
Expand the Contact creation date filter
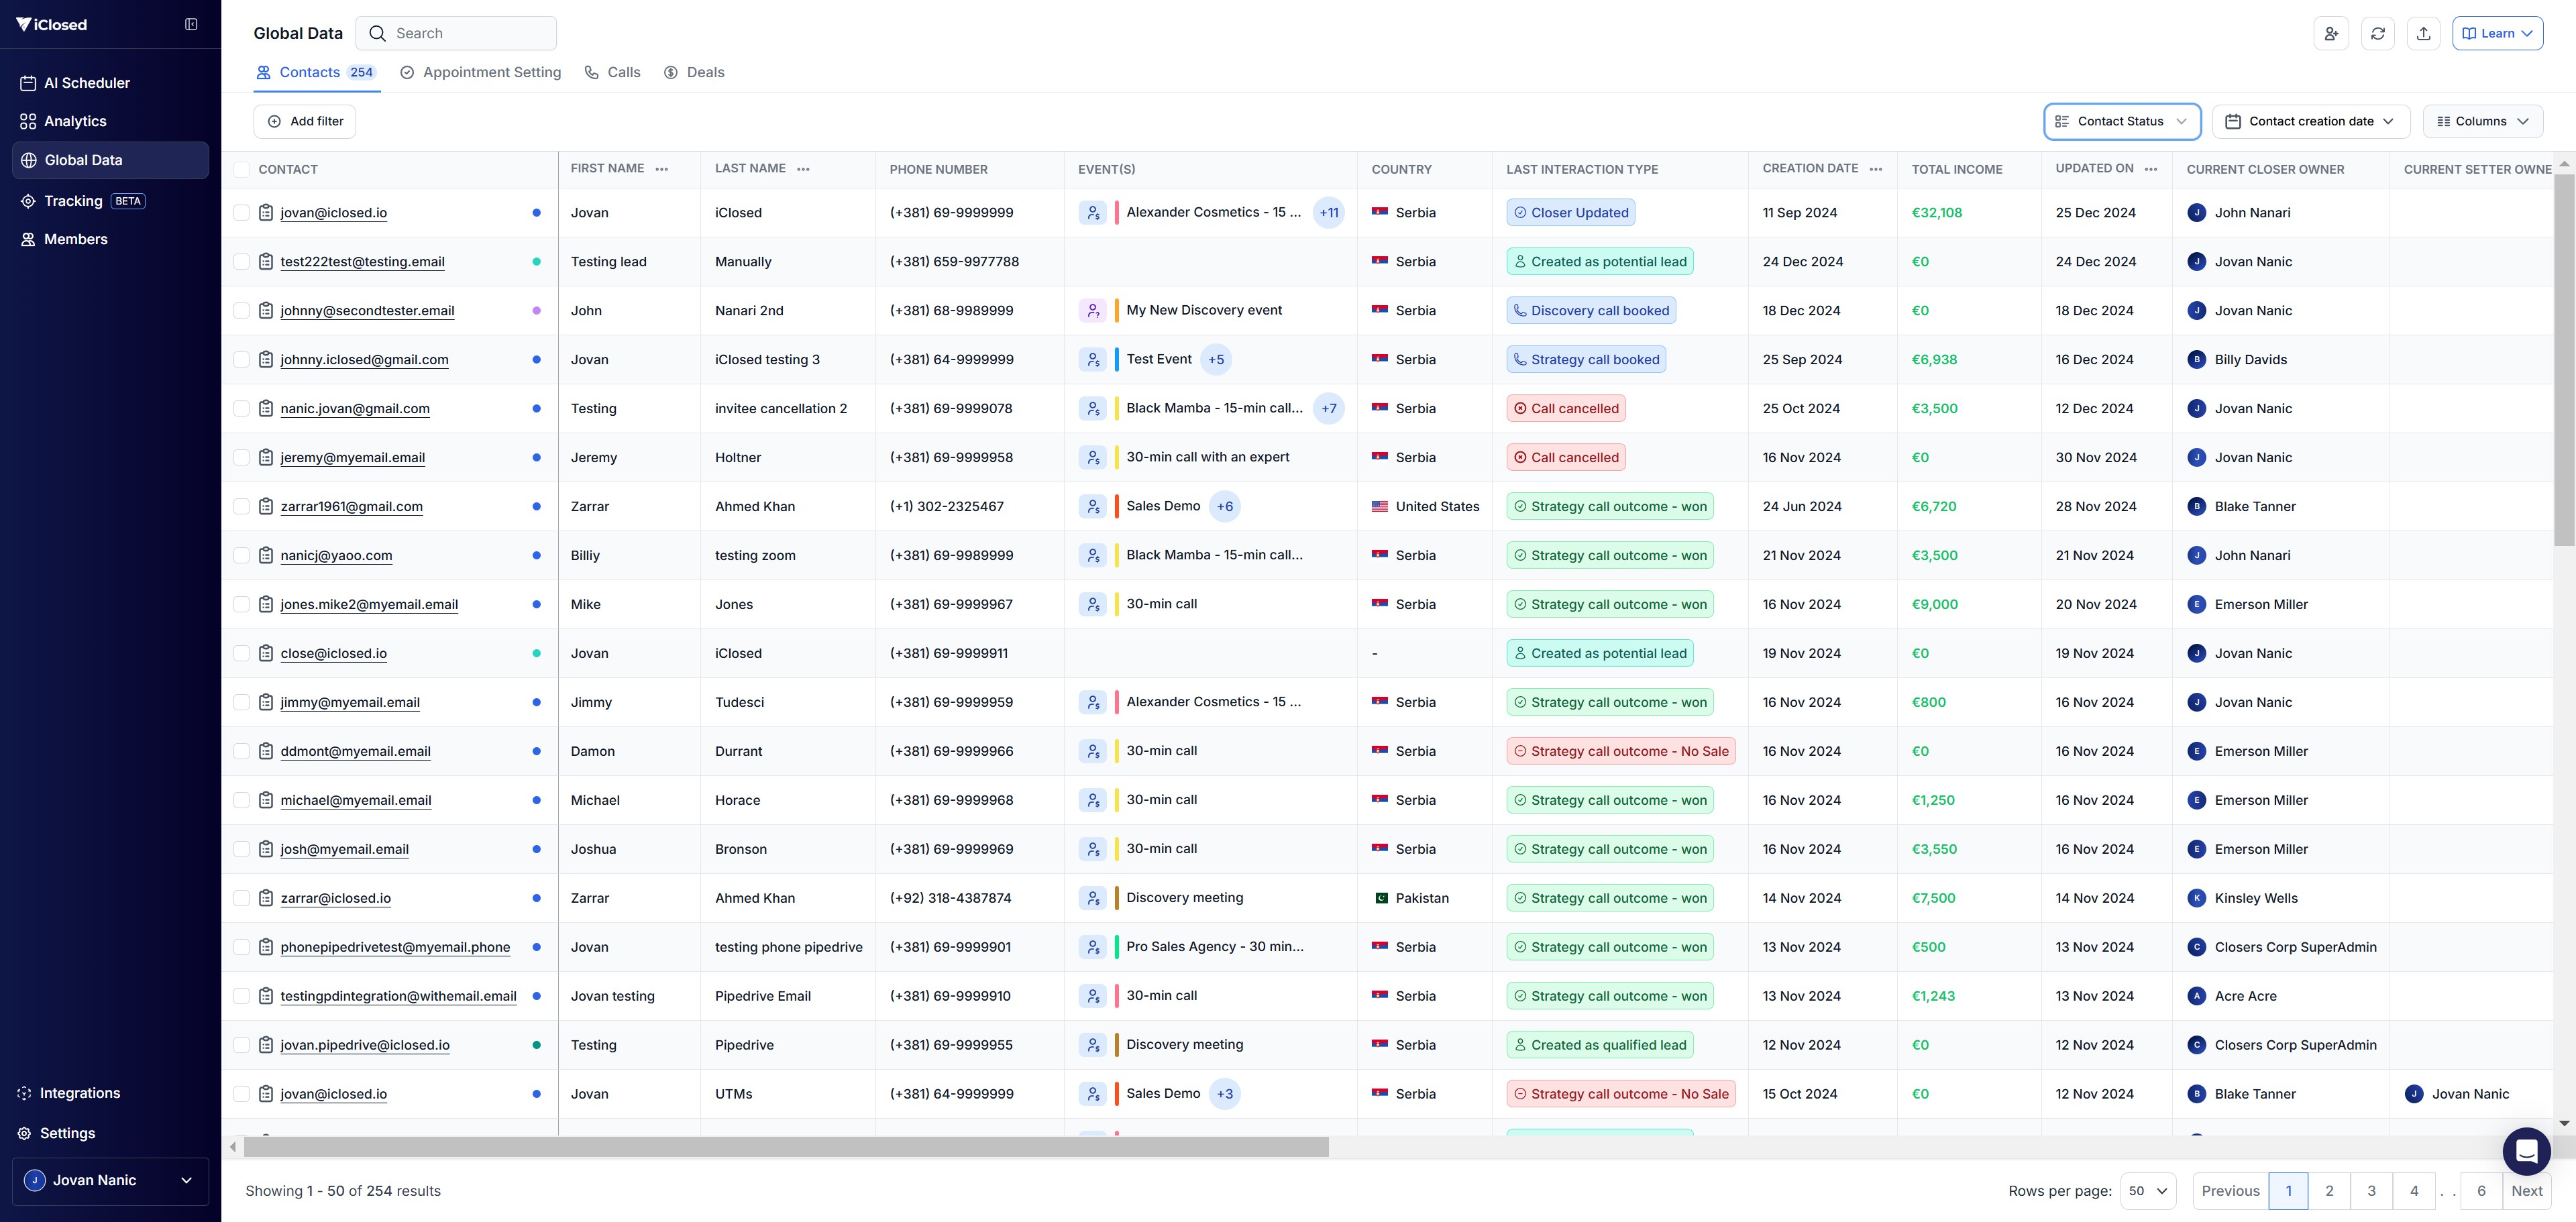pos(2310,121)
